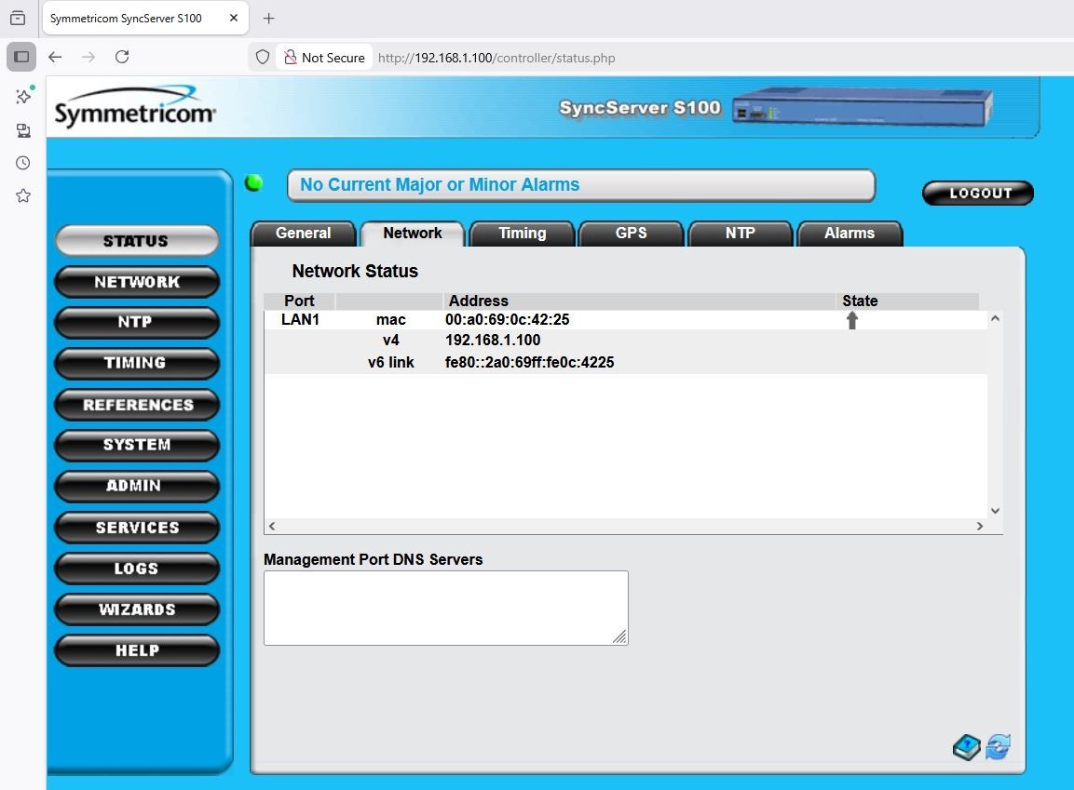This screenshot has width=1074, height=790.
Task: Click the LAN1 up-arrow state icon
Action: 852,320
